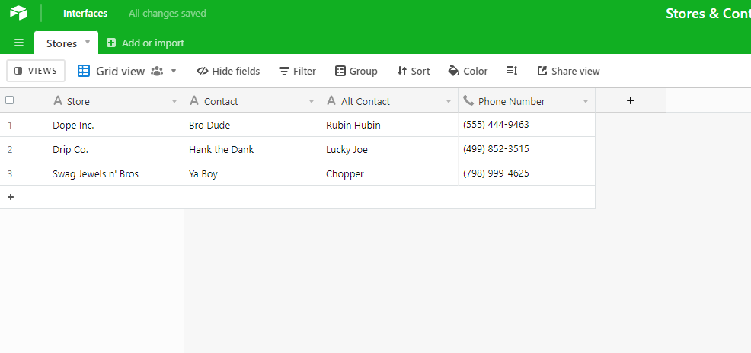The image size is (751, 353).
Task: Click the Alt Contact column header
Action: pyautogui.click(x=389, y=100)
